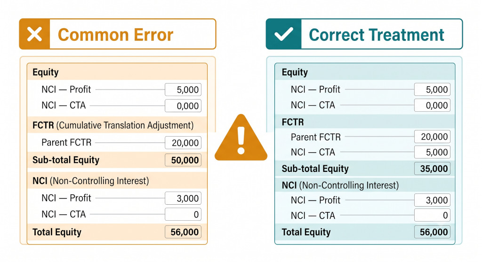Click the Sub-total Equity 50,000 value box
This screenshot has height=262, width=482.
tap(183, 160)
